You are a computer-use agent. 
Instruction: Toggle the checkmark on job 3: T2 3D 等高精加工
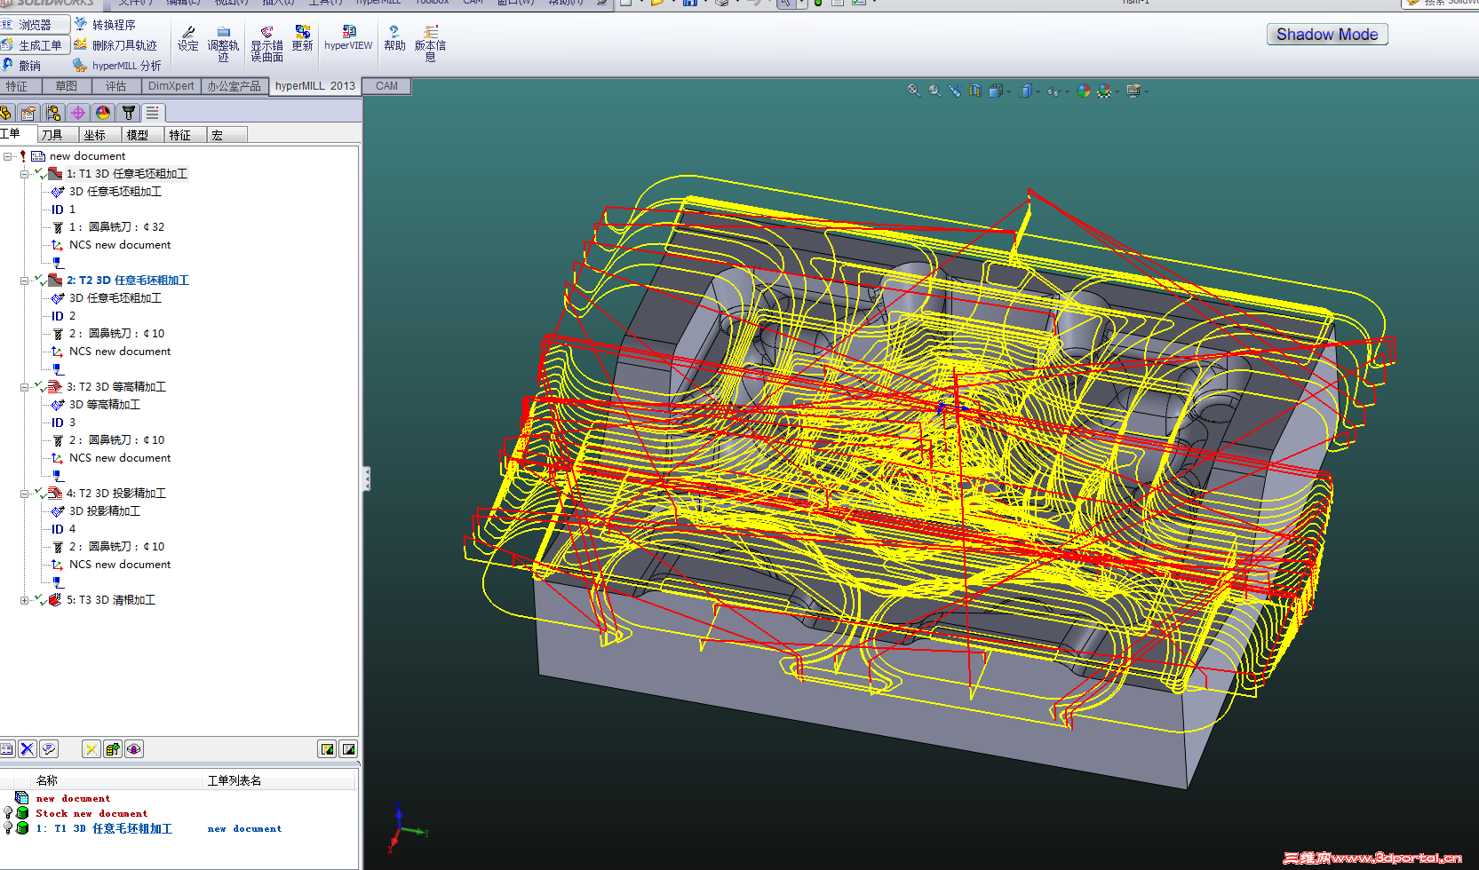(x=41, y=387)
